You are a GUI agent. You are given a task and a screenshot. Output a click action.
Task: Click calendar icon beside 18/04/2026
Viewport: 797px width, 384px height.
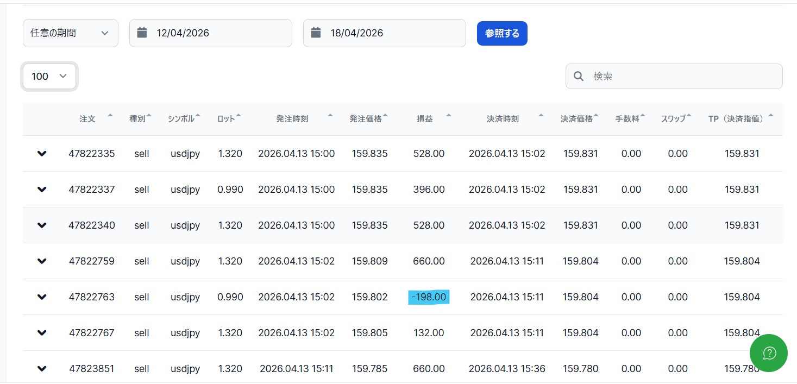click(316, 33)
